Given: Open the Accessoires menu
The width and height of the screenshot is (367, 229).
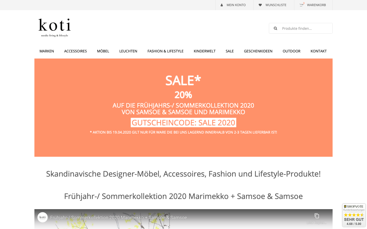Looking at the screenshot, I should 75,51.
